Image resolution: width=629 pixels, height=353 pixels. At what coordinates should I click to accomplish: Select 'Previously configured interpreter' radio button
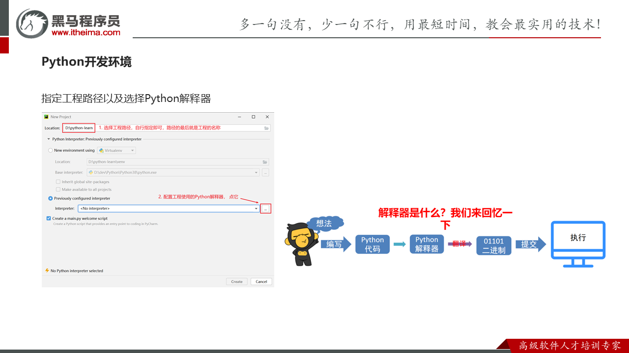(x=51, y=199)
